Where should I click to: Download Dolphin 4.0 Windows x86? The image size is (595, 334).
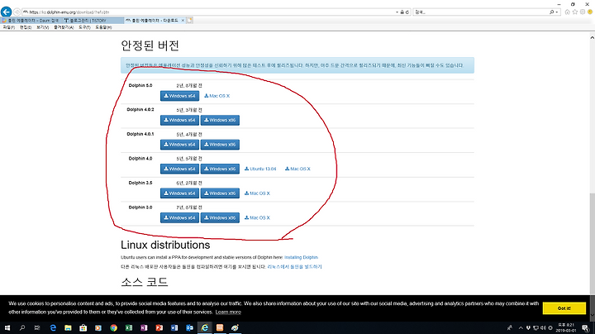pos(220,169)
